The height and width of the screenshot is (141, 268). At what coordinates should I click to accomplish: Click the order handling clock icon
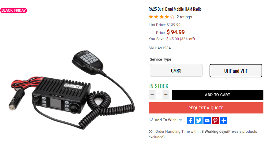click(x=151, y=132)
